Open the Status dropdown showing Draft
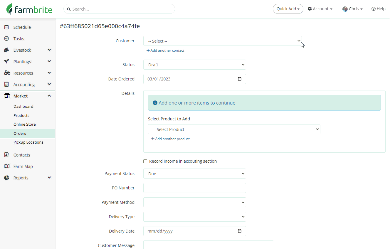390x249 pixels. point(194,65)
